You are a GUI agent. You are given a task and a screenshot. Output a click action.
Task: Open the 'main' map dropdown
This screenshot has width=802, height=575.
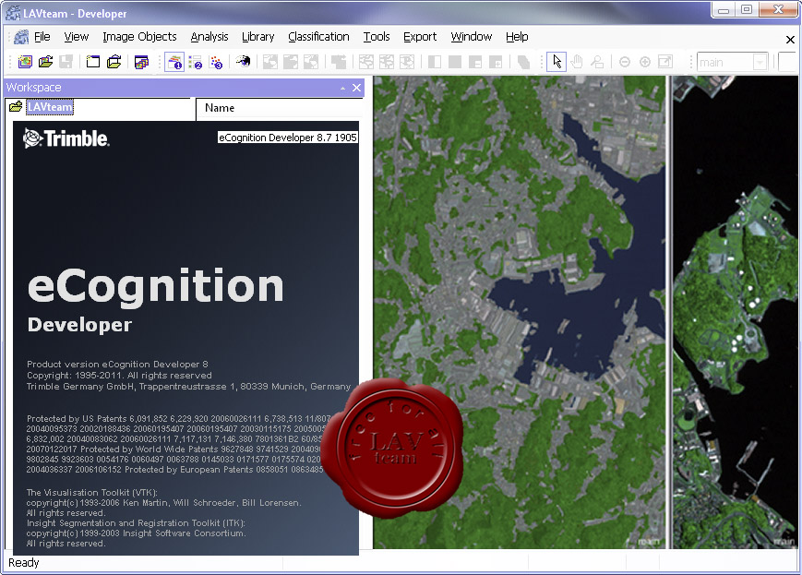760,63
